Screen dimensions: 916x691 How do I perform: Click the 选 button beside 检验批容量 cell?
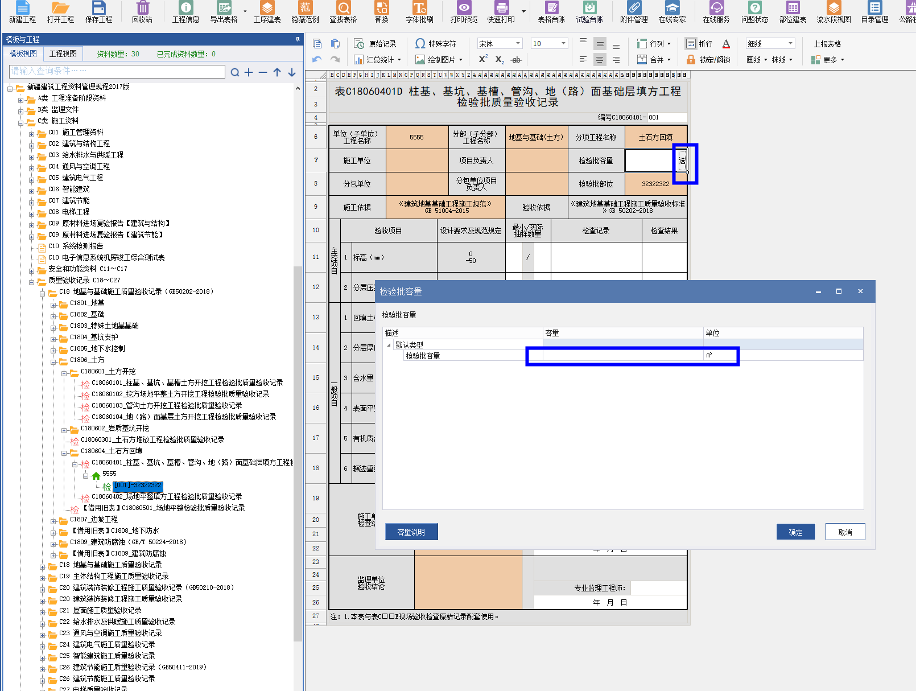(682, 161)
